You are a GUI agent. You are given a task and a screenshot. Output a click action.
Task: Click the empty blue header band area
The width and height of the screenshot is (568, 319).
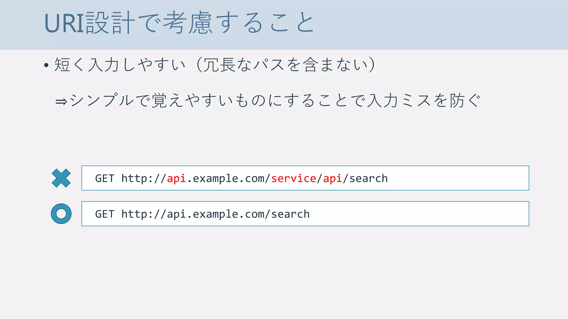pyautogui.click(x=444, y=24)
